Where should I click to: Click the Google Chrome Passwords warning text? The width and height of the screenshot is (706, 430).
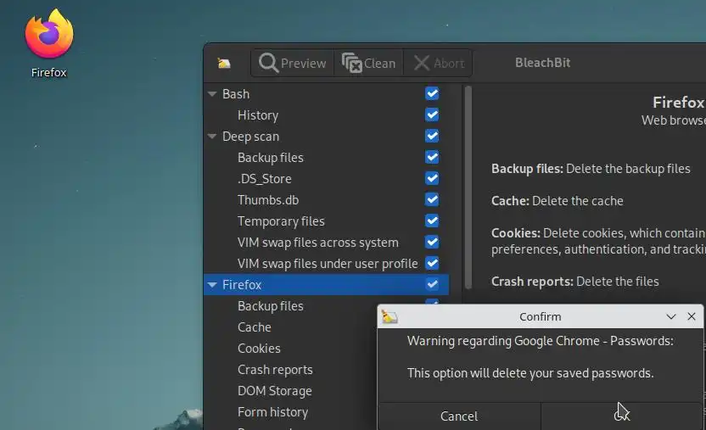click(x=541, y=341)
